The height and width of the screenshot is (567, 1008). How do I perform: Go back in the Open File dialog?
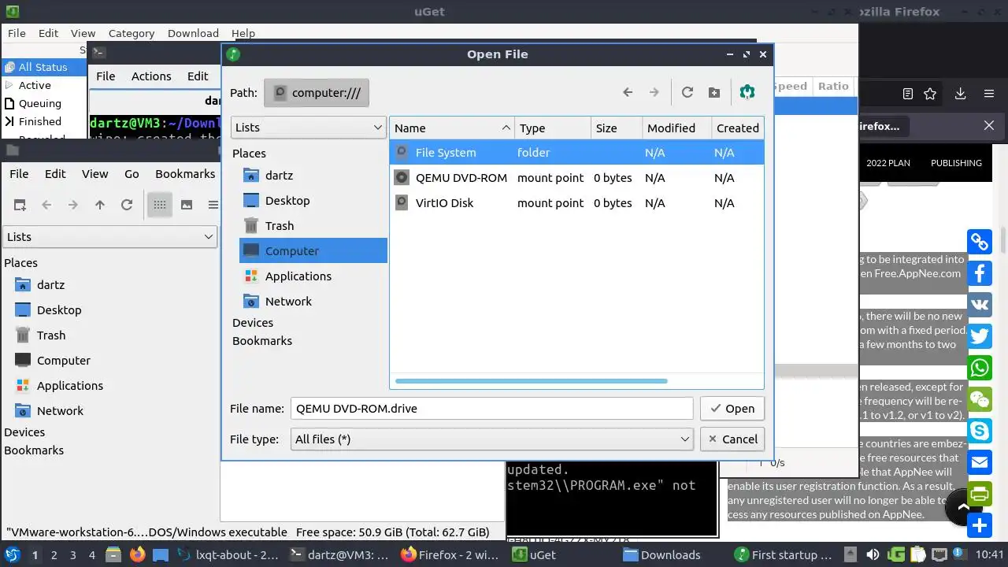(x=628, y=92)
